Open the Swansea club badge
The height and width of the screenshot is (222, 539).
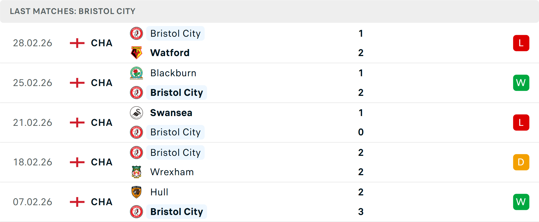click(136, 113)
